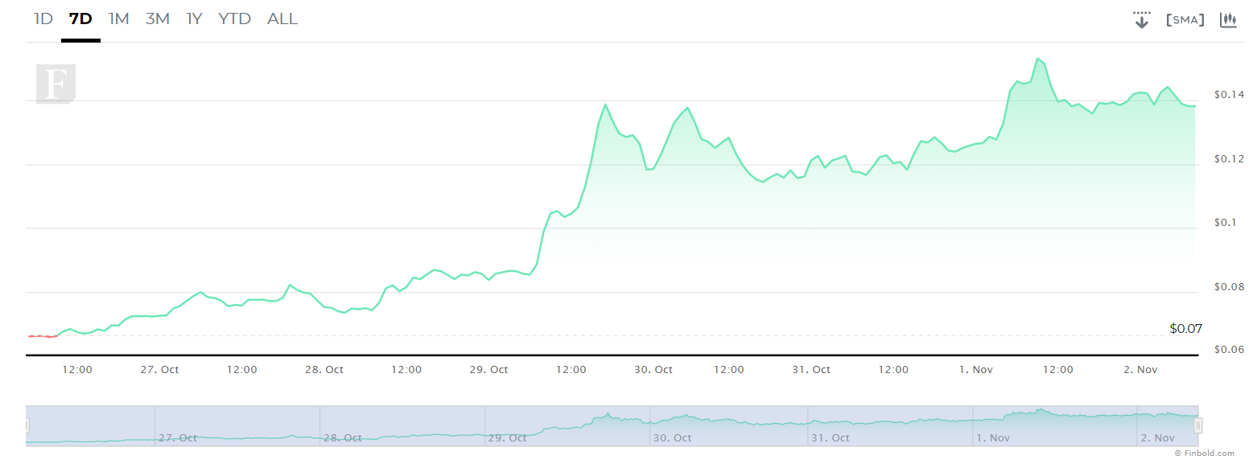The image size is (1257, 468).
Task: Click the left navigator range handle
Action: (x=27, y=425)
